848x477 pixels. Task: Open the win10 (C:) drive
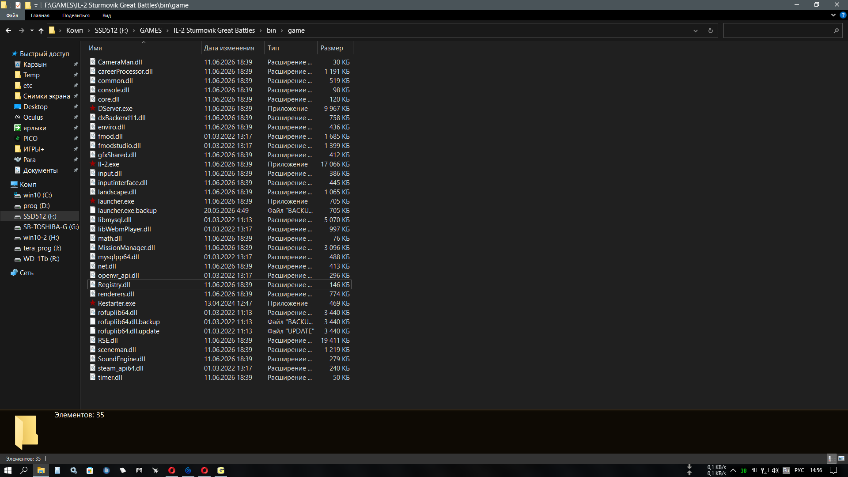click(x=38, y=195)
